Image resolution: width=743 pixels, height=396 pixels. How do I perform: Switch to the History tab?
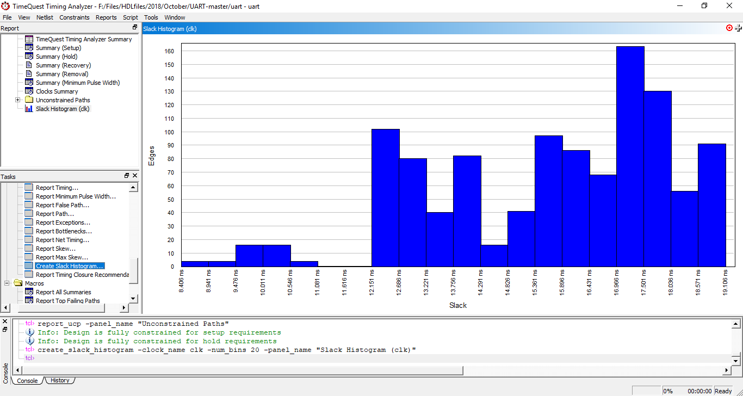60,381
